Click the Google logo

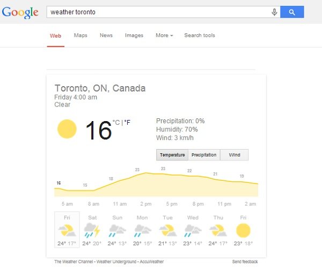pos(20,12)
